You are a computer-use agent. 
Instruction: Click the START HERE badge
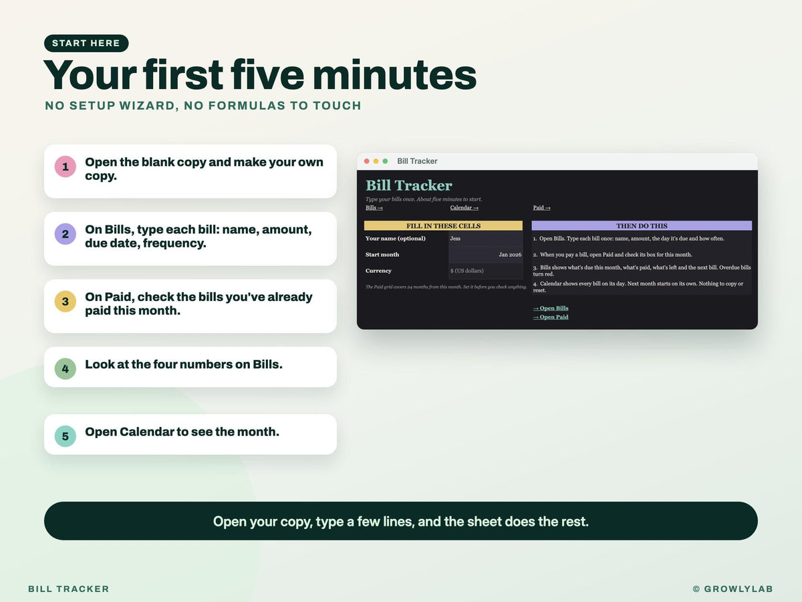tap(86, 43)
